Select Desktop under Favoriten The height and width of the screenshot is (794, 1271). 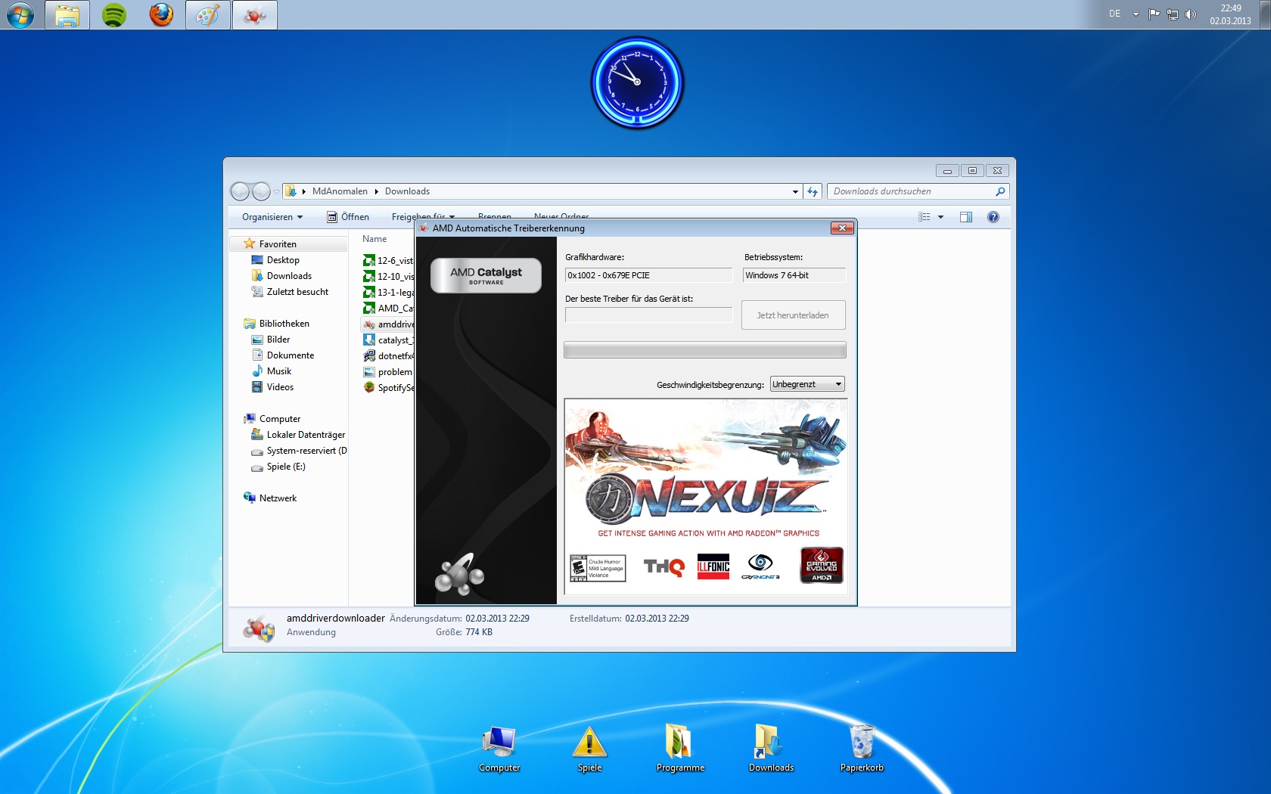(283, 260)
